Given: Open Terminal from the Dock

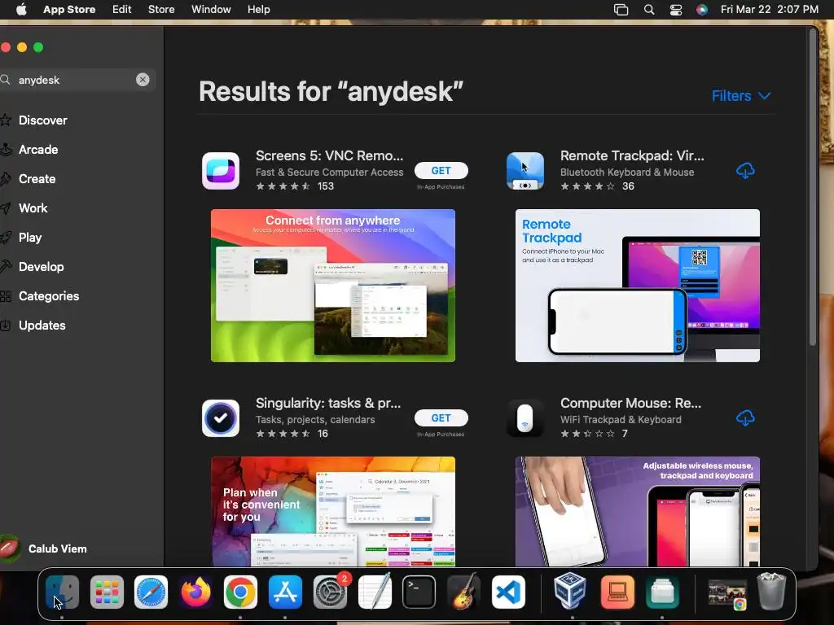Looking at the screenshot, I should (x=419, y=592).
